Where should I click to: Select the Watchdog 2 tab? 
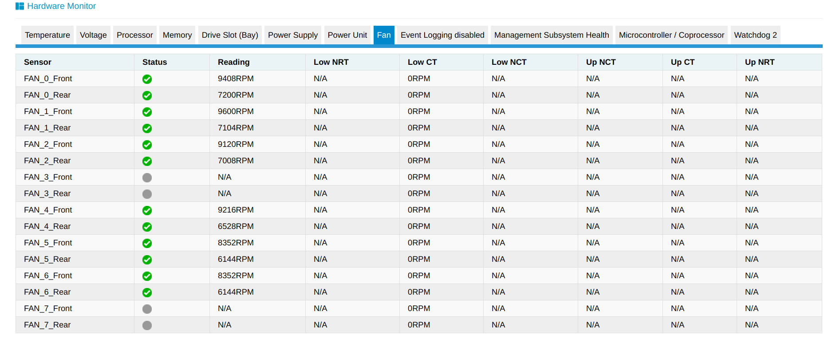pos(755,35)
